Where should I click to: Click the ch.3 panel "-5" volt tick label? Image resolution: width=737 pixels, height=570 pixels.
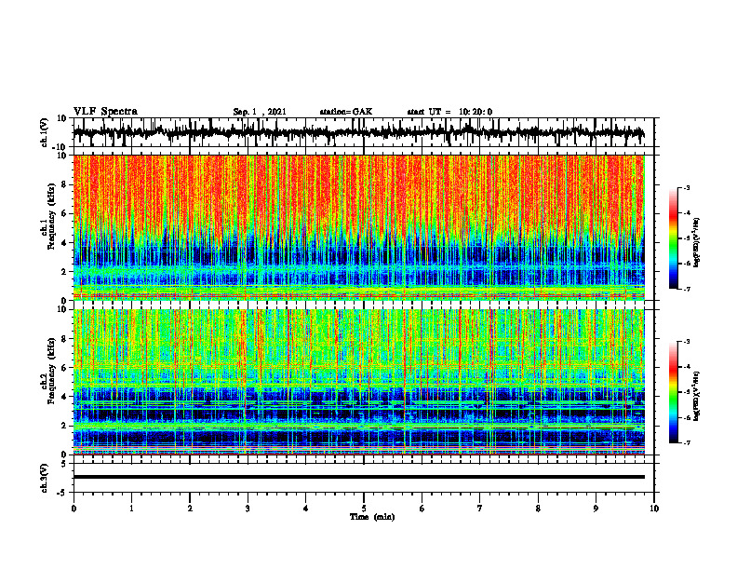coord(62,493)
